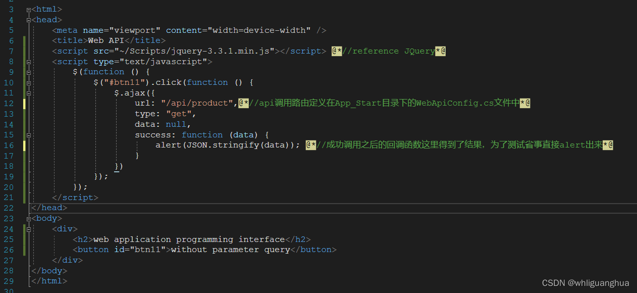The height and width of the screenshot is (293, 637).
Task: Collapse the click handler fold on line 10
Action: [x=29, y=82]
